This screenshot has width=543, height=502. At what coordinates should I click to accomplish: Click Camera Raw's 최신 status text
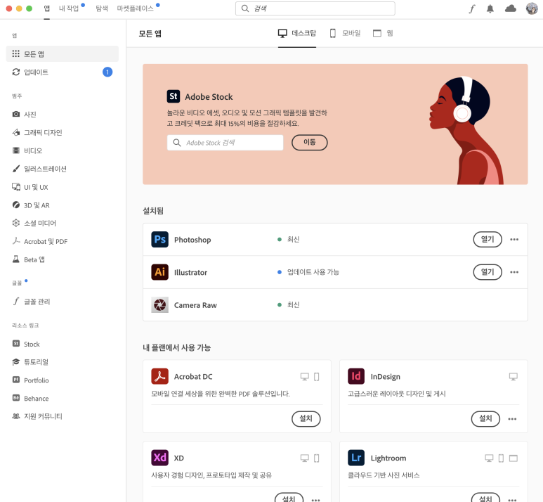[x=294, y=304]
